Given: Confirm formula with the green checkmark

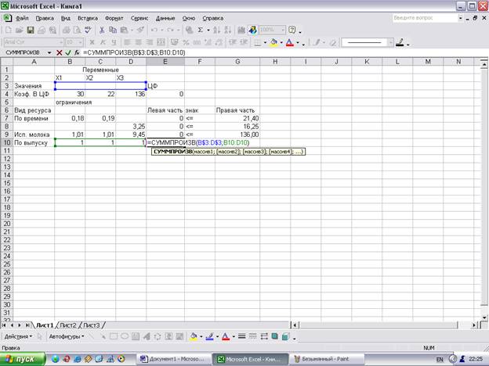Looking at the screenshot, I should coord(67,52).
